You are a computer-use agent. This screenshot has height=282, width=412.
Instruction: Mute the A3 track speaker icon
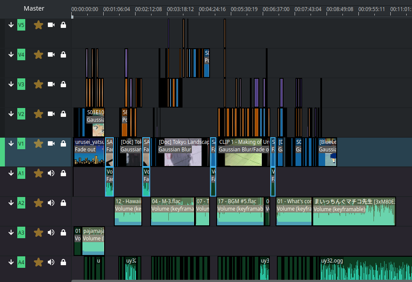[x=51, y=232]
